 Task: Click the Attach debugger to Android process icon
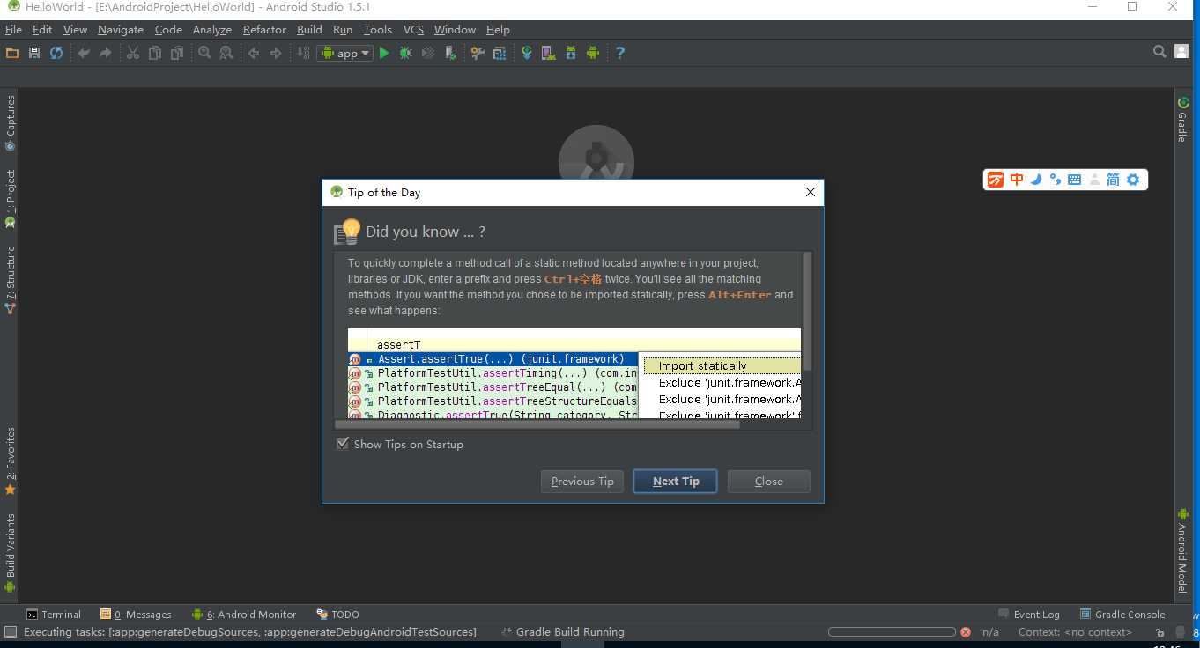click(450, 53)
